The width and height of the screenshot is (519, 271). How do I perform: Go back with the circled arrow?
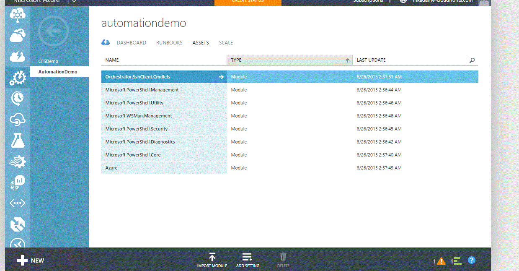[53, 30]
